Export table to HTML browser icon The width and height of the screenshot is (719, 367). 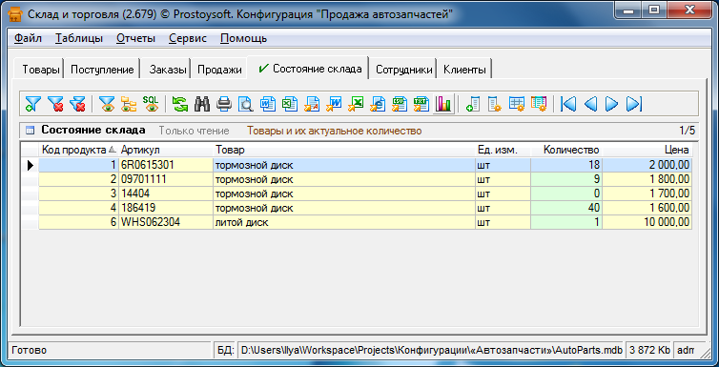tap(378, 104)
